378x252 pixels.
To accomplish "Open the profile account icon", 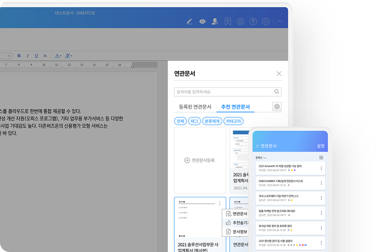I will tap(240, 21).
